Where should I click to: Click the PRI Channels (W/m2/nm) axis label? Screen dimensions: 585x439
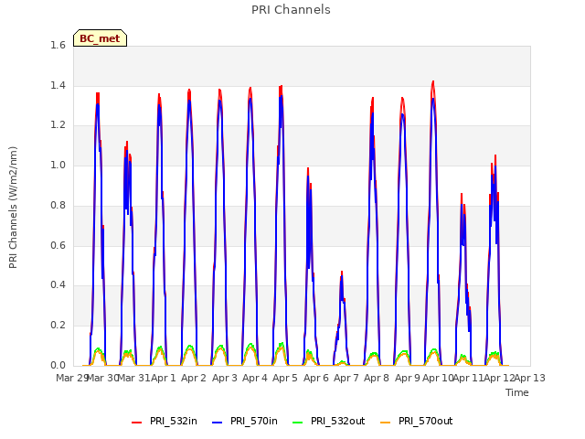click(x=13, y=208)
